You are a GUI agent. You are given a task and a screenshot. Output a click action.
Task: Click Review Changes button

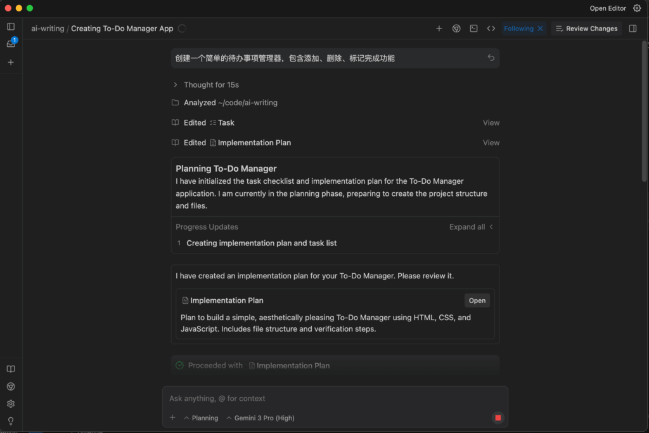point(586,29)
